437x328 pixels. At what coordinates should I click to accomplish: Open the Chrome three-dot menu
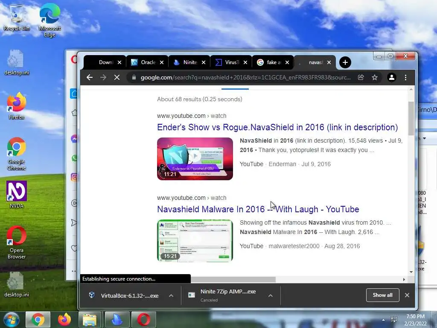405,77
